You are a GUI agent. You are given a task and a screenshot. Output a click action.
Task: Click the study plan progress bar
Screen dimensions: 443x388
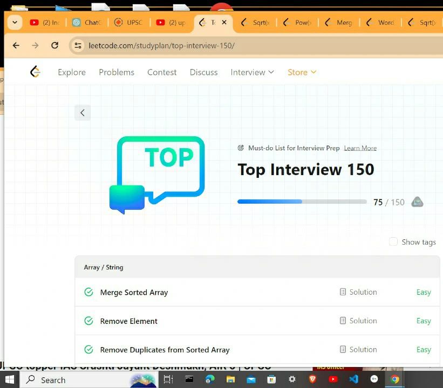302,202
